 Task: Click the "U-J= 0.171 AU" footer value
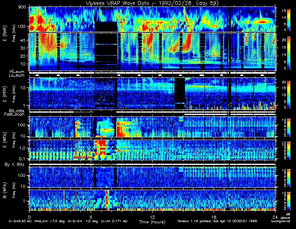click(114, 221)
